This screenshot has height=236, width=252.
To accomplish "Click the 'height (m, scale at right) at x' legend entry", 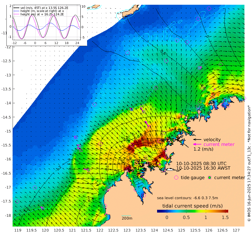I will point(42,11).
